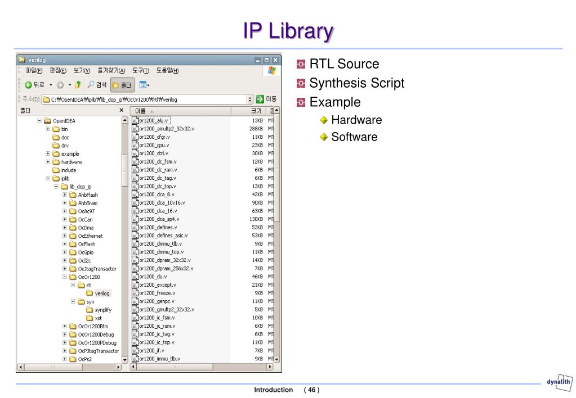
Task: Select the OcPs2 folder icon
Action: tap(73, 359)
